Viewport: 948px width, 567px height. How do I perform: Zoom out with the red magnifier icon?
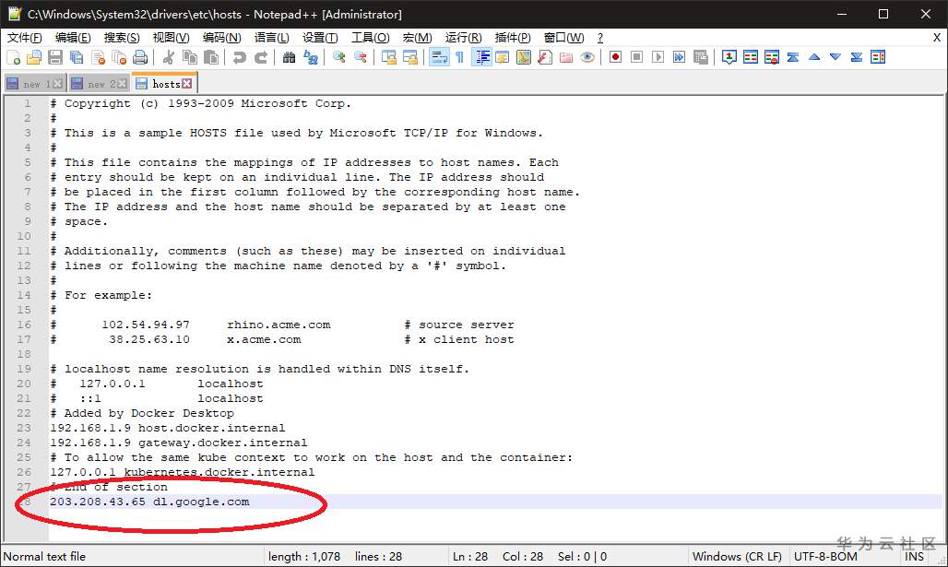coord(361,57)
